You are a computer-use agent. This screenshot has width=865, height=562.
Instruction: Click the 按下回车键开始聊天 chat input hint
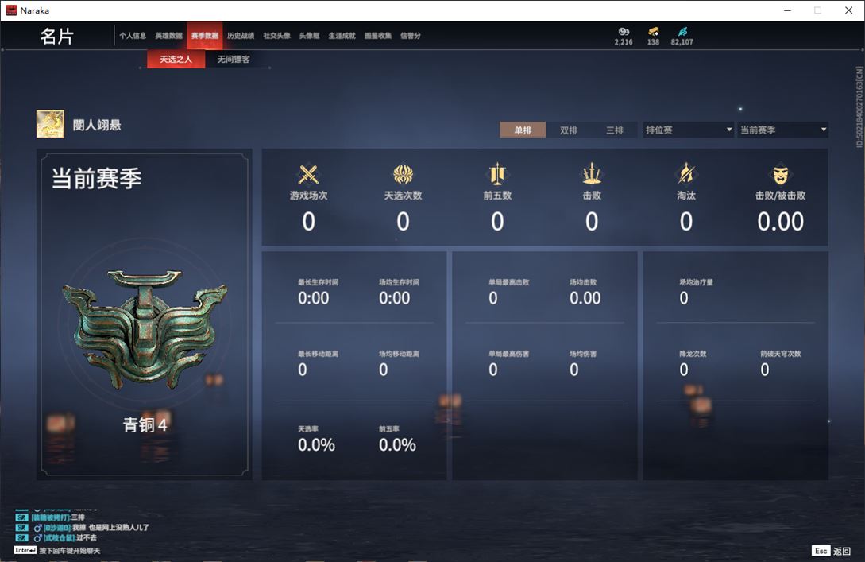click(70, 551)
